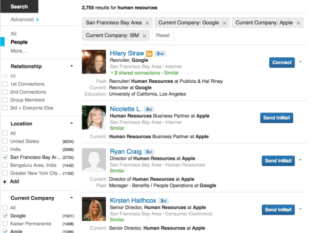Click Add under Location filters
This screenshot has height=233, width=311.
click(15, 182)
